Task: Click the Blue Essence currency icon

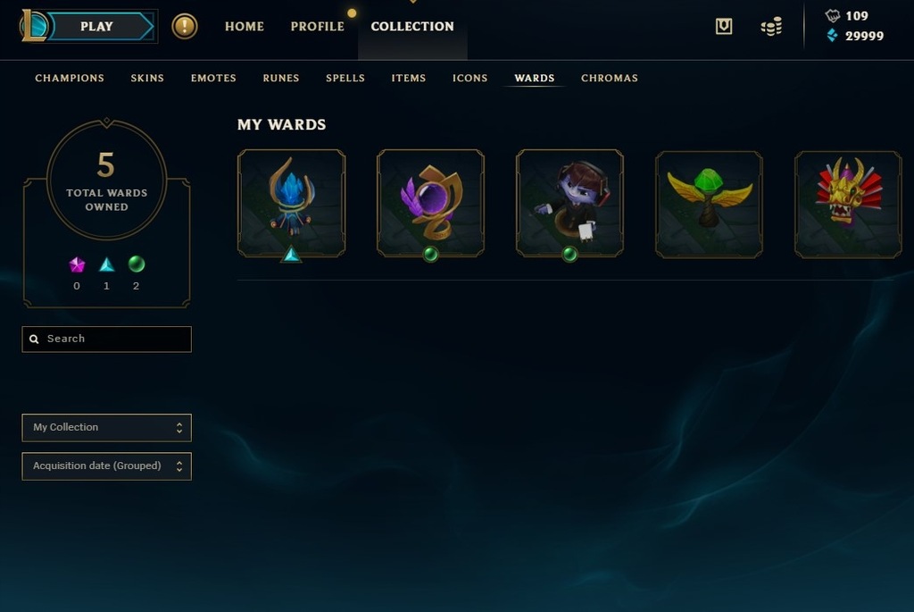Action: pos(832,36)
